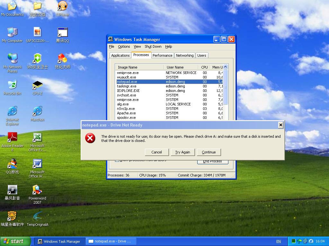Launch the QQ游戏 shortcut

click(x=12, y=167)
